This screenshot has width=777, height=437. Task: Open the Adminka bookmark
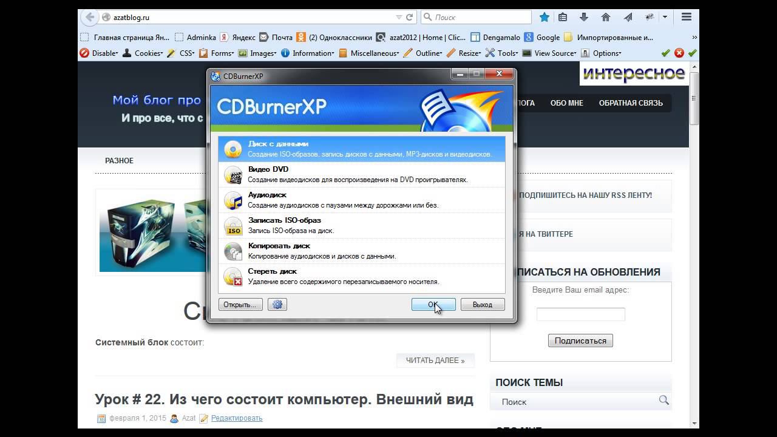(195, 37)
